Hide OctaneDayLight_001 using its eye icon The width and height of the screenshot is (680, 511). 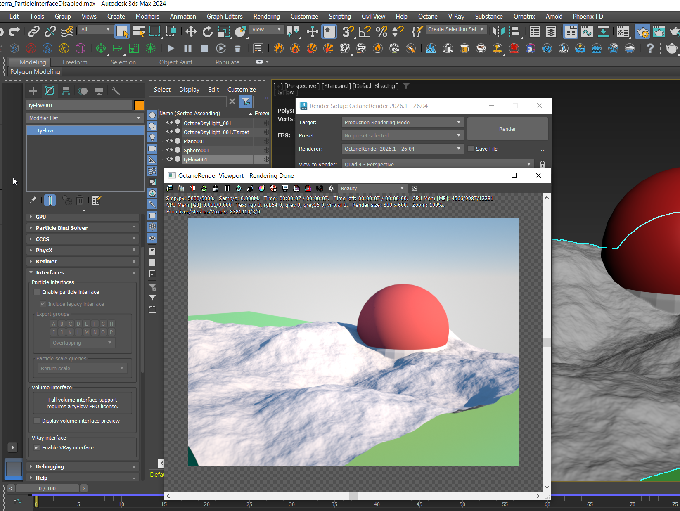point(170,123)
